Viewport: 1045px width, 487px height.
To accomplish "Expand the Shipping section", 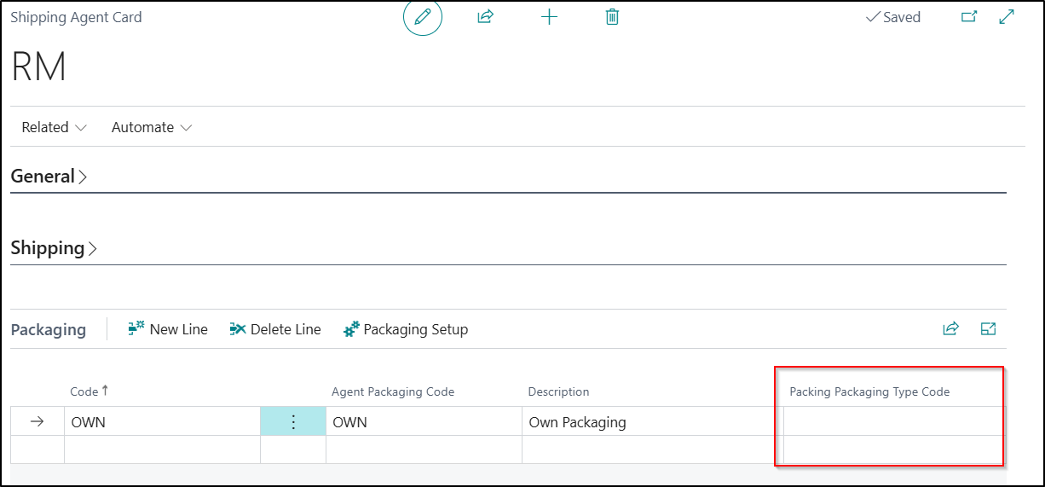I will tap(54, 248).
